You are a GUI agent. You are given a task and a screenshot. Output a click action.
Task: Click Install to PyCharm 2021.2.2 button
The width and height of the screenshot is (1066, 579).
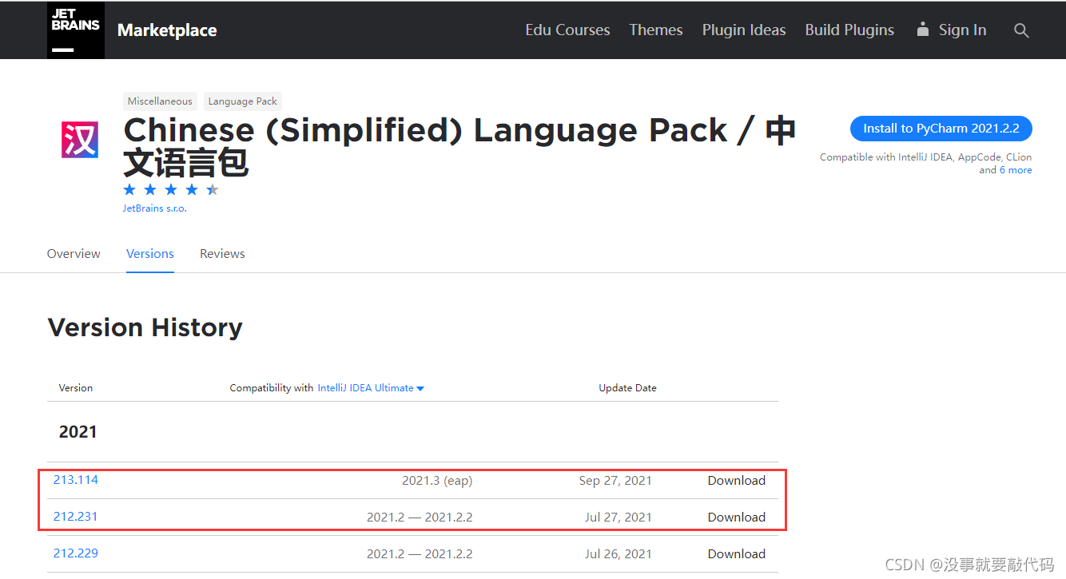[x=941, y=129]
